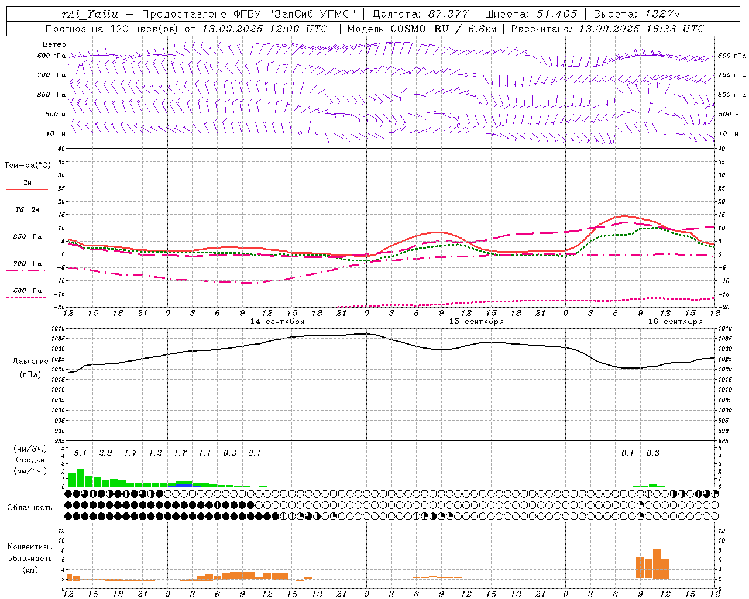The width and height of the screenshot is (749, 599).
Task: Click the computed time 13.09.2025 16:38 UTC
Action: (641, 29)
